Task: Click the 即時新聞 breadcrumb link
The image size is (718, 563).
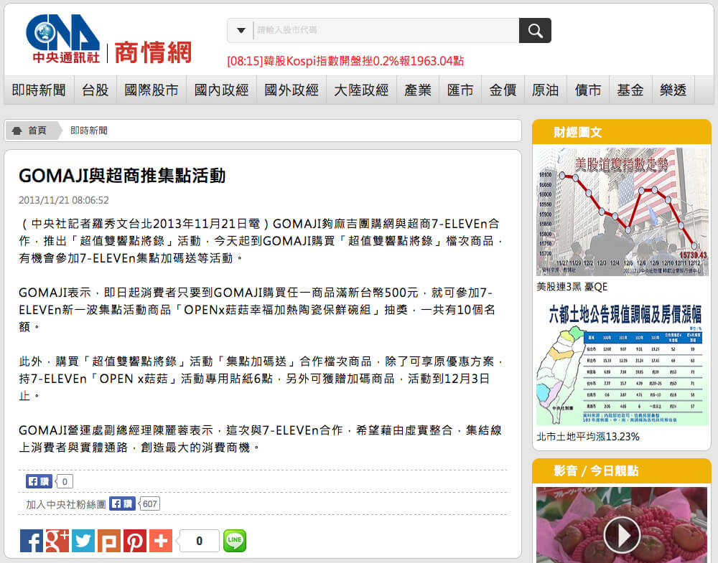Action: [x=89, y=131]
